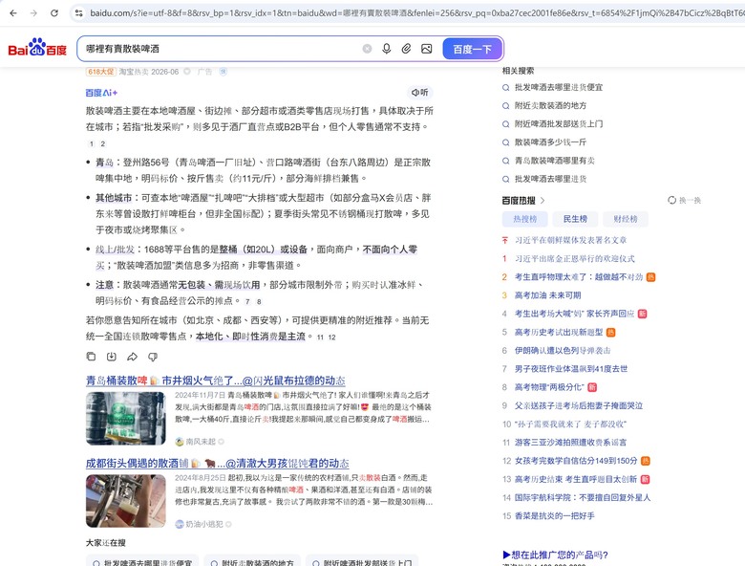Image resolution: width=745 pixels, height=566 pixels.
Task: Click related search 批发啤酒去哪里进货便宜 in sidebar
Action: (x=559, y=87)
